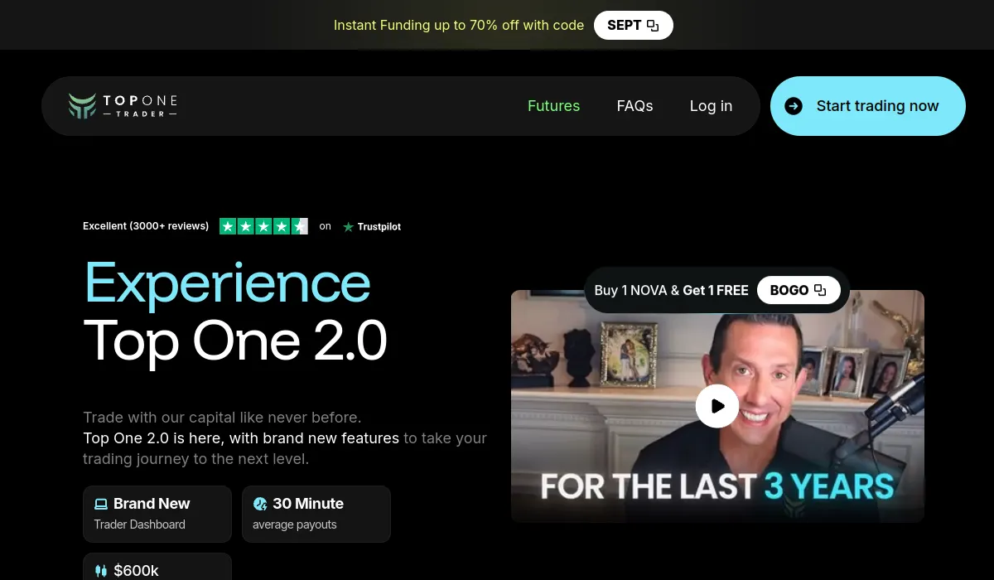Click the copy icon inside BOGO button

click(820, 290)
